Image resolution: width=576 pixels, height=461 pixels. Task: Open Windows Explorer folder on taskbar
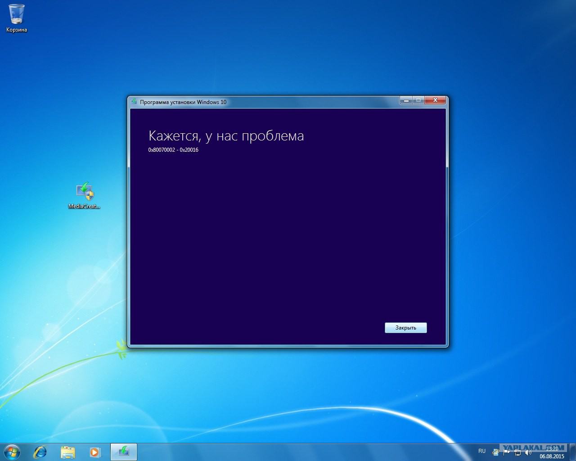68,452
